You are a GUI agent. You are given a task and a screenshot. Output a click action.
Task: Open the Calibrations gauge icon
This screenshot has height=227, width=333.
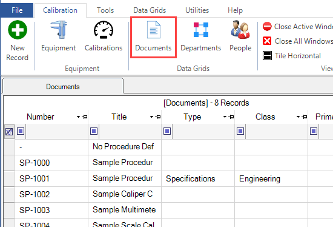click(x=104, y=30)
